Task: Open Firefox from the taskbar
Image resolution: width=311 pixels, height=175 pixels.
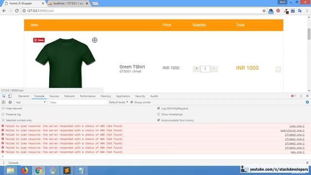Action: pos(25,171)
